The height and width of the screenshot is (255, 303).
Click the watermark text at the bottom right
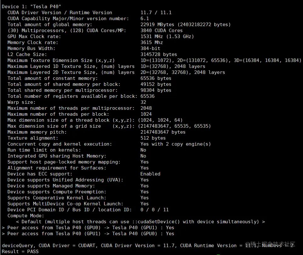[270, 244]
